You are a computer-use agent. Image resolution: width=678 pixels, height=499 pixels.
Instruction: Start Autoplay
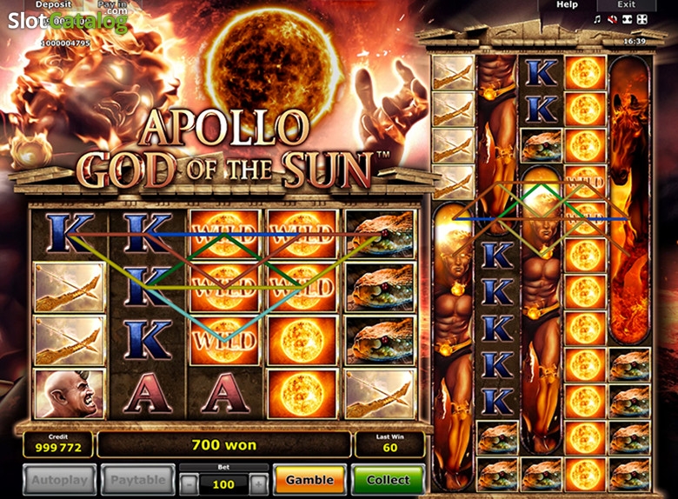[x=60, y=480]
